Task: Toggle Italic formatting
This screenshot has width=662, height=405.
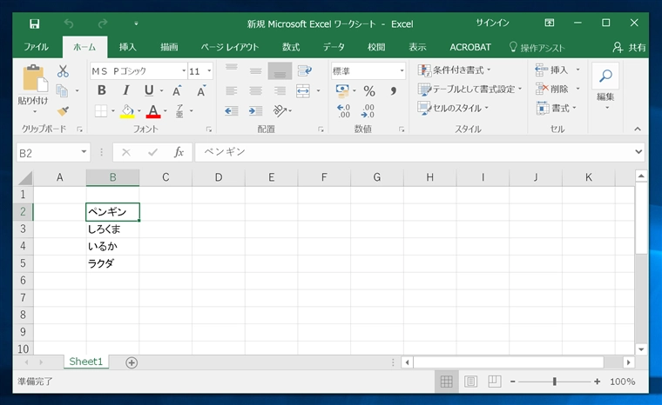Action: tap(125, 90)
